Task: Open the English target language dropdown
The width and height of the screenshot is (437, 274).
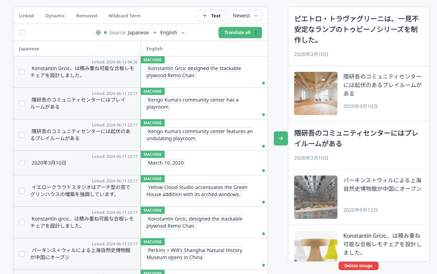Action: tap(172, 33)
